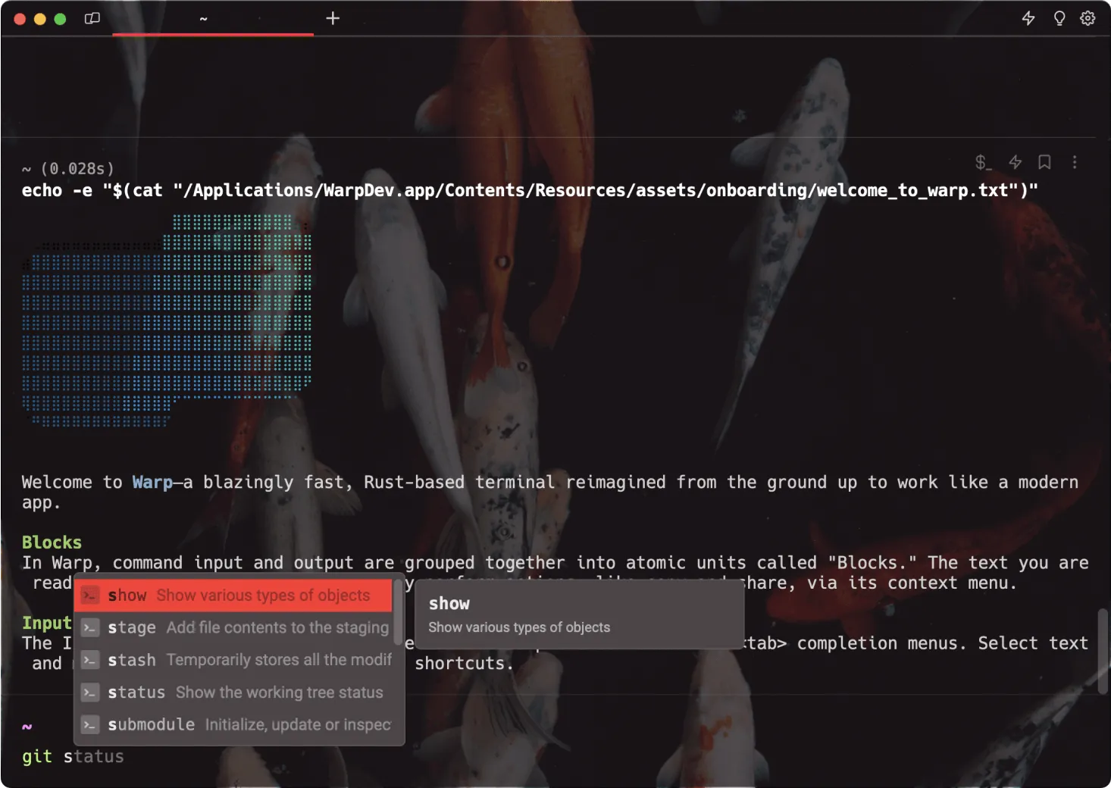Click the split-pane icon next to traffic lights
Viewport: 1111px width, 788px height.
click(x=92, y=18)
